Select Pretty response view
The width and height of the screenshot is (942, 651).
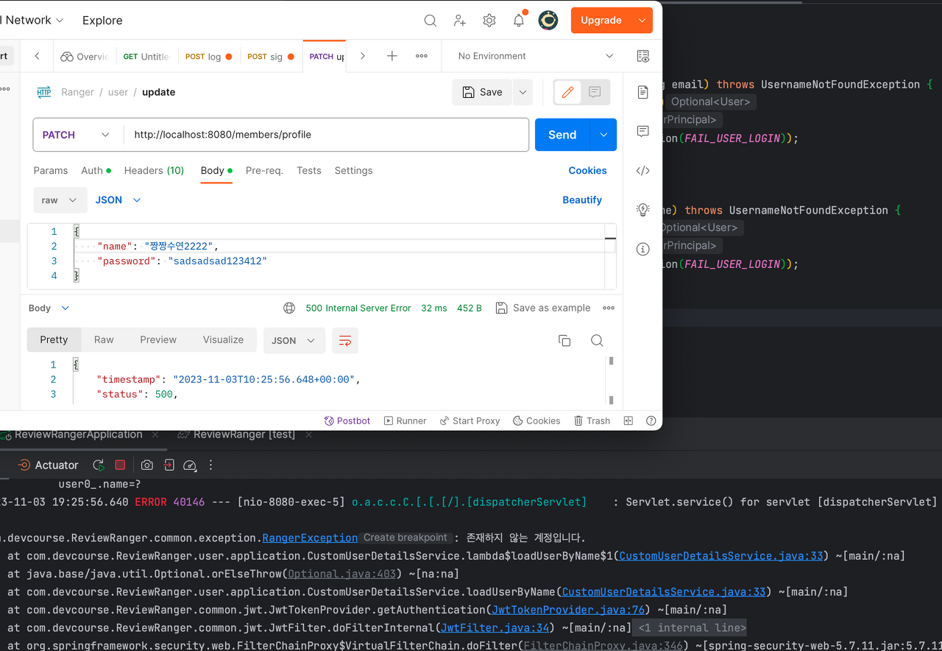54,339
